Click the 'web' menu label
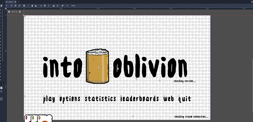 pyautogui.click(x=168, y=99)
